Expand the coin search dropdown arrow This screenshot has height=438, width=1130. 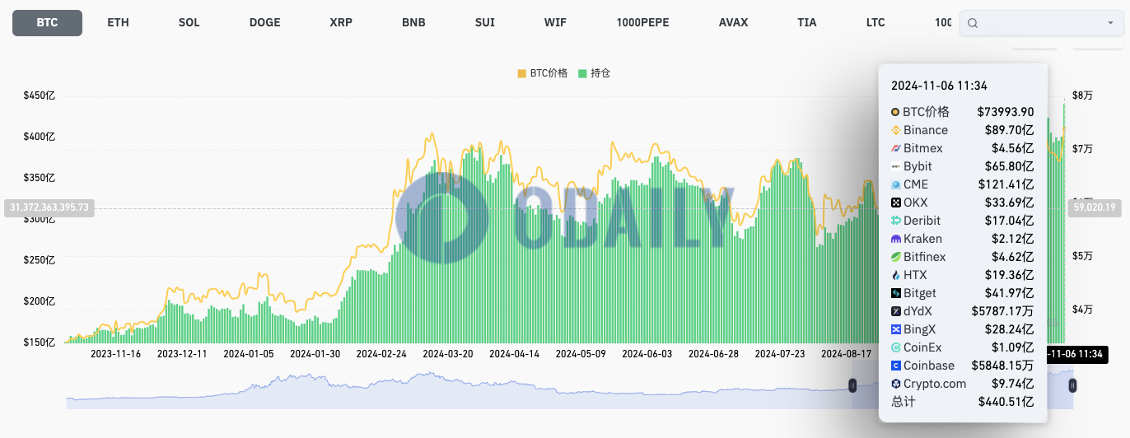coord(1110,23)
